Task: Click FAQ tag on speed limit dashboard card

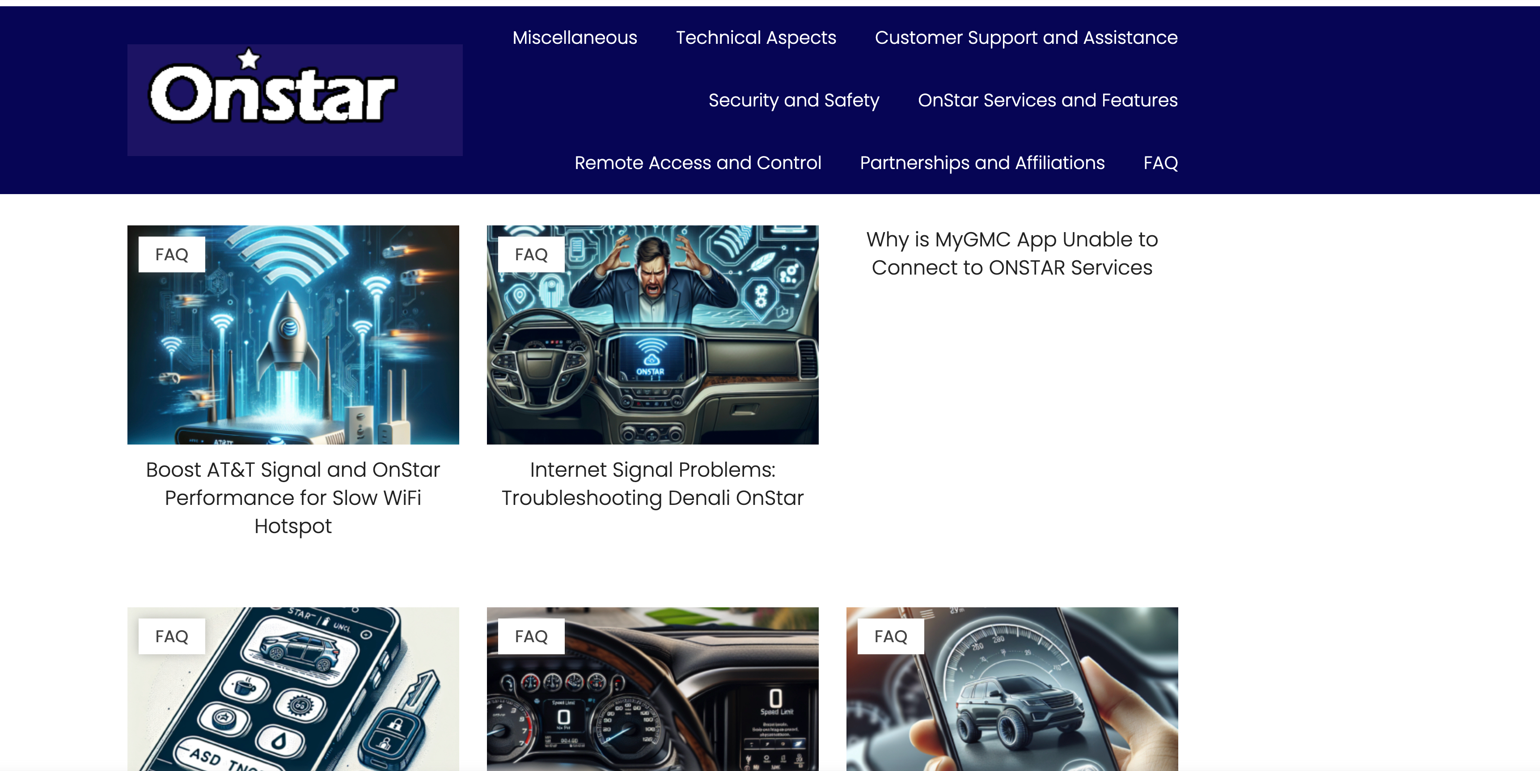Action: (x=531, y=636)
